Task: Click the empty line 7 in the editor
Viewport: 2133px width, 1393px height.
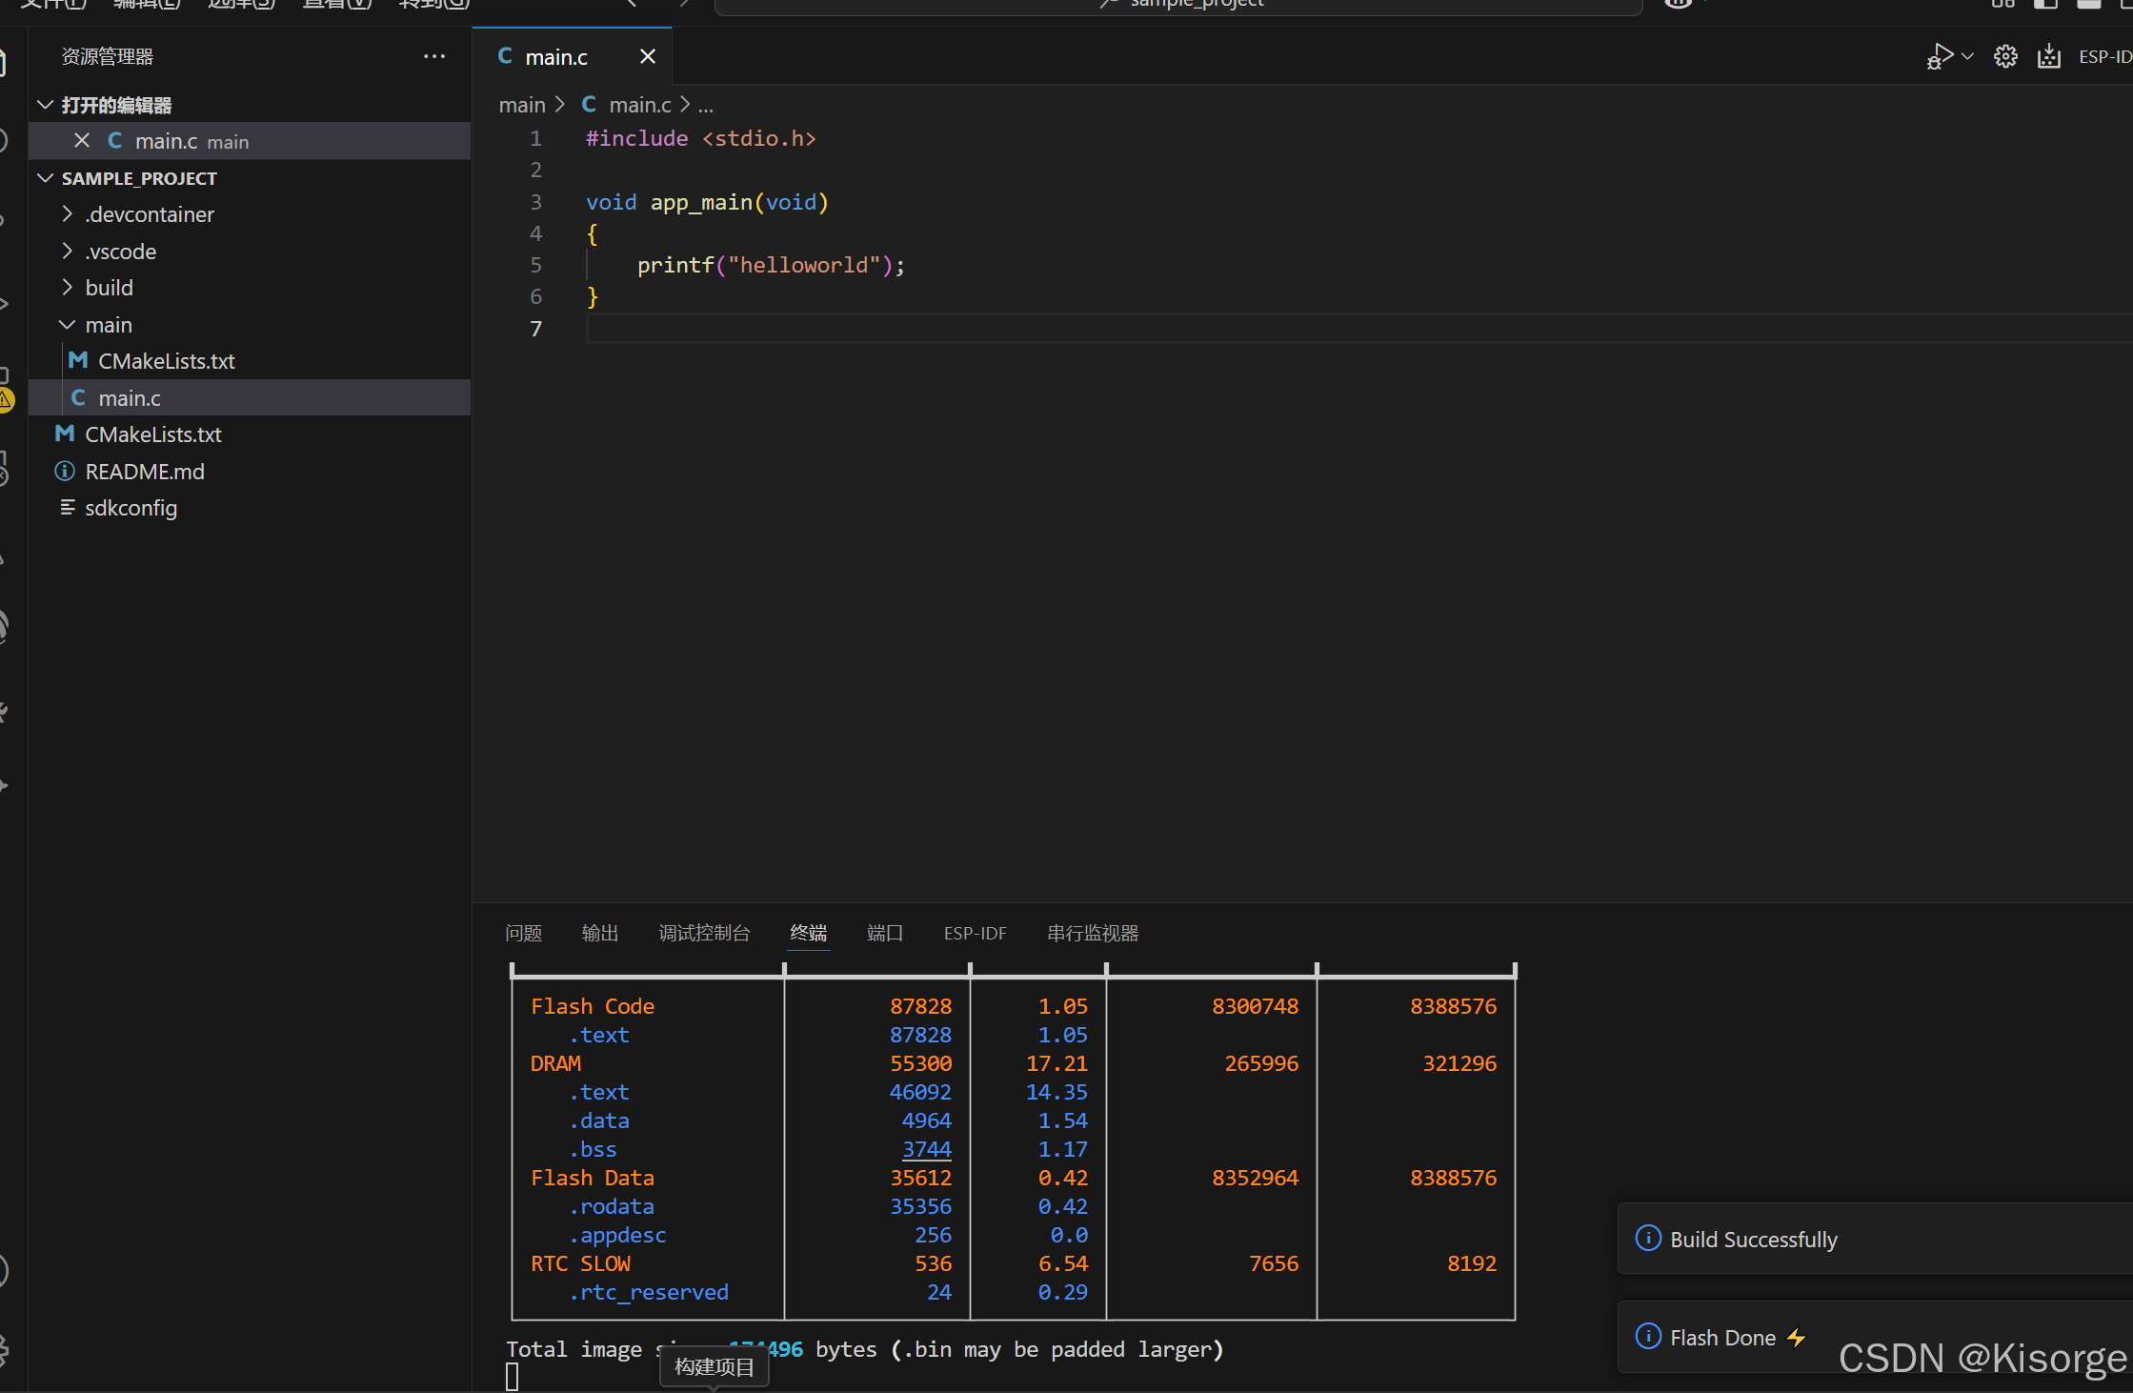Action: tap(1359, 329)
